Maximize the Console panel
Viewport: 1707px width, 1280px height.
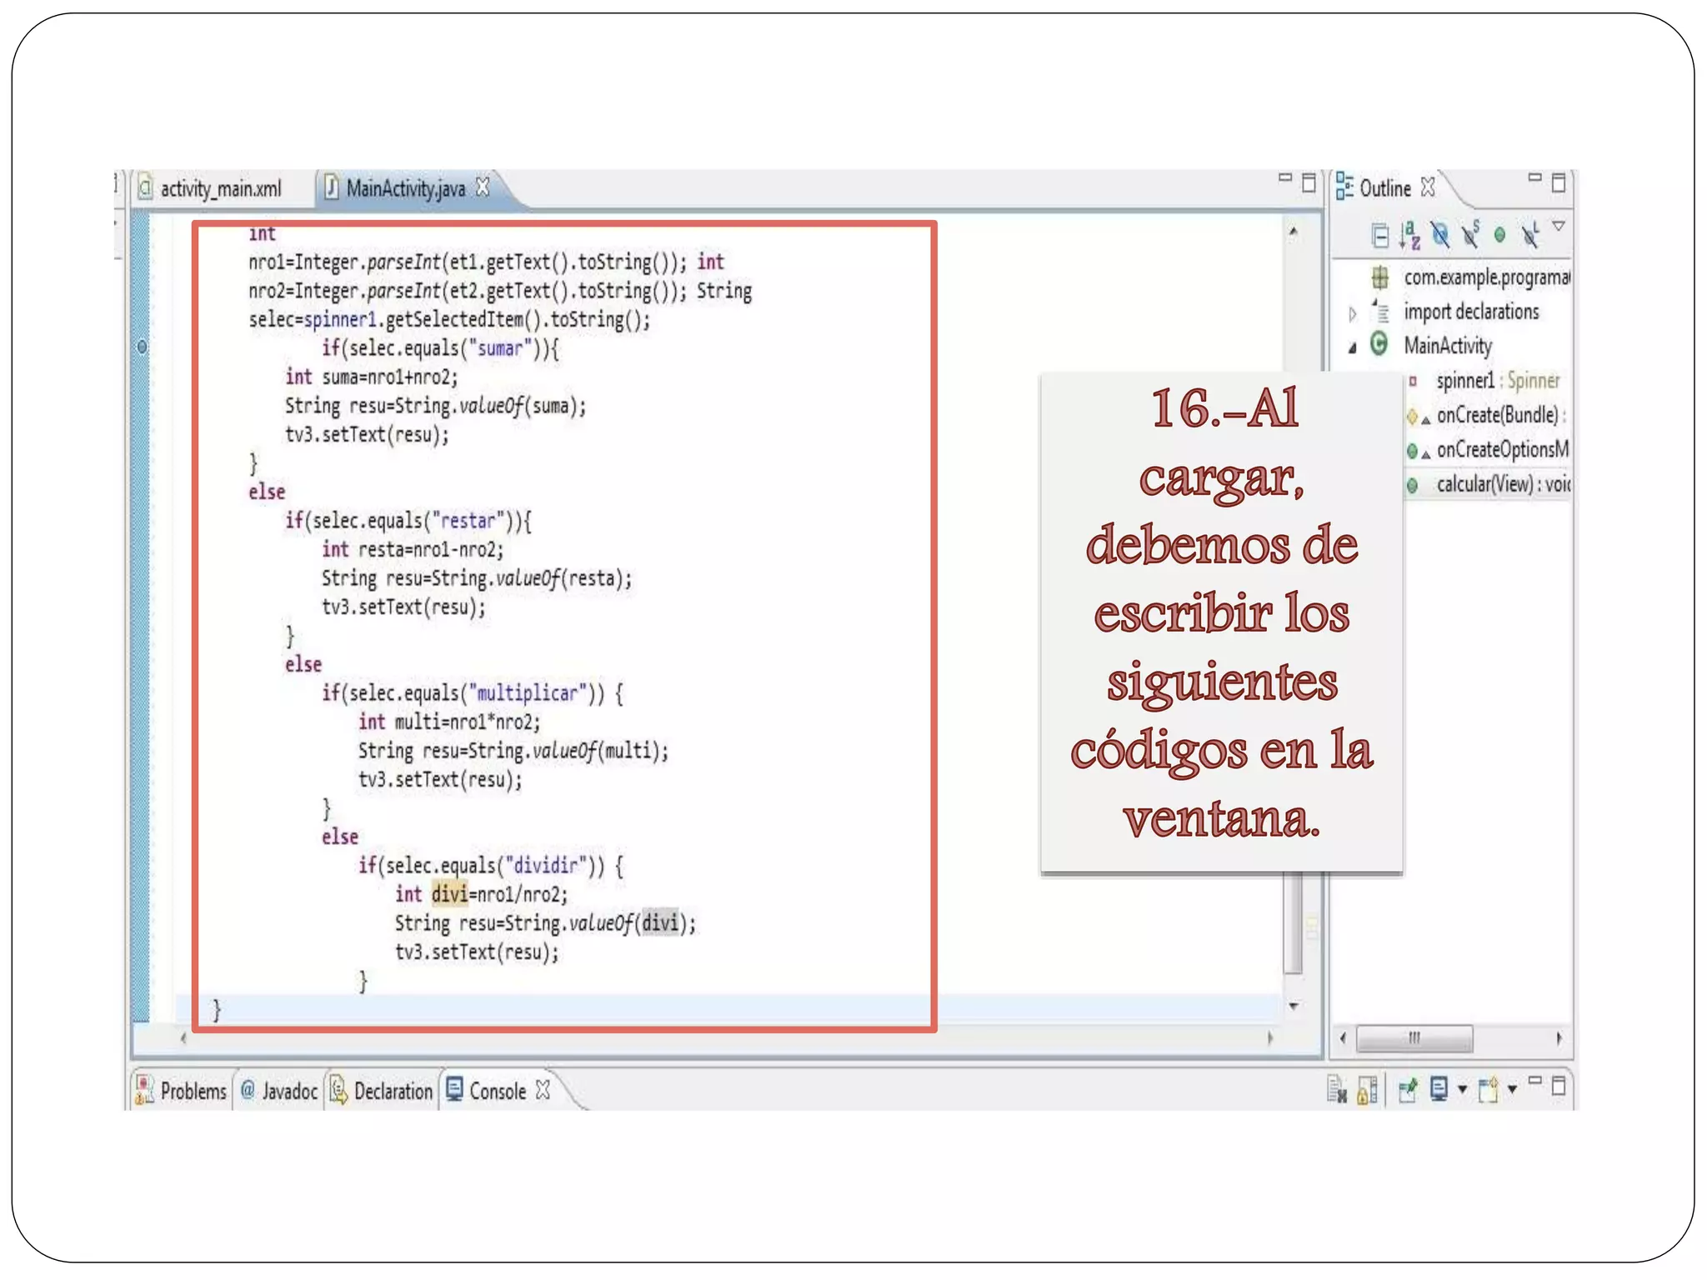pyautogui.click(x=1559, y=1086)
